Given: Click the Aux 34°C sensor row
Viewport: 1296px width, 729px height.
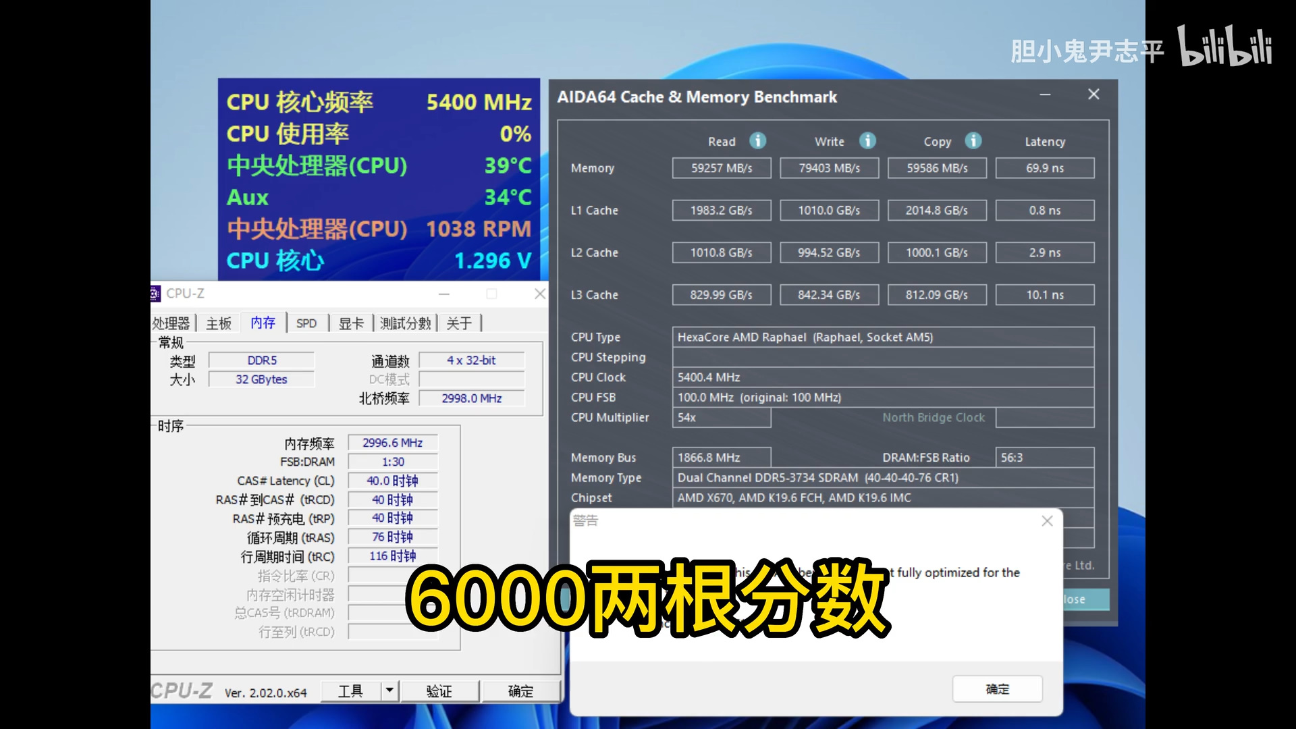Looking at the screenshot, I should pos(379,197).
